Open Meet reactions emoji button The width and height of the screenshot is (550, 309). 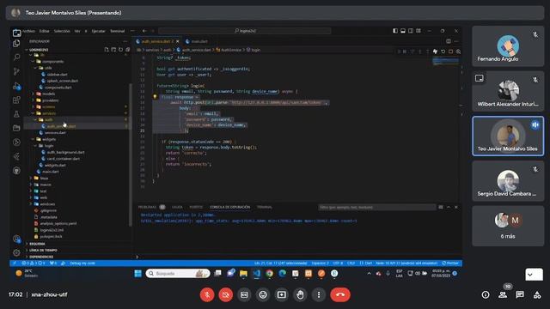(263, 295)
